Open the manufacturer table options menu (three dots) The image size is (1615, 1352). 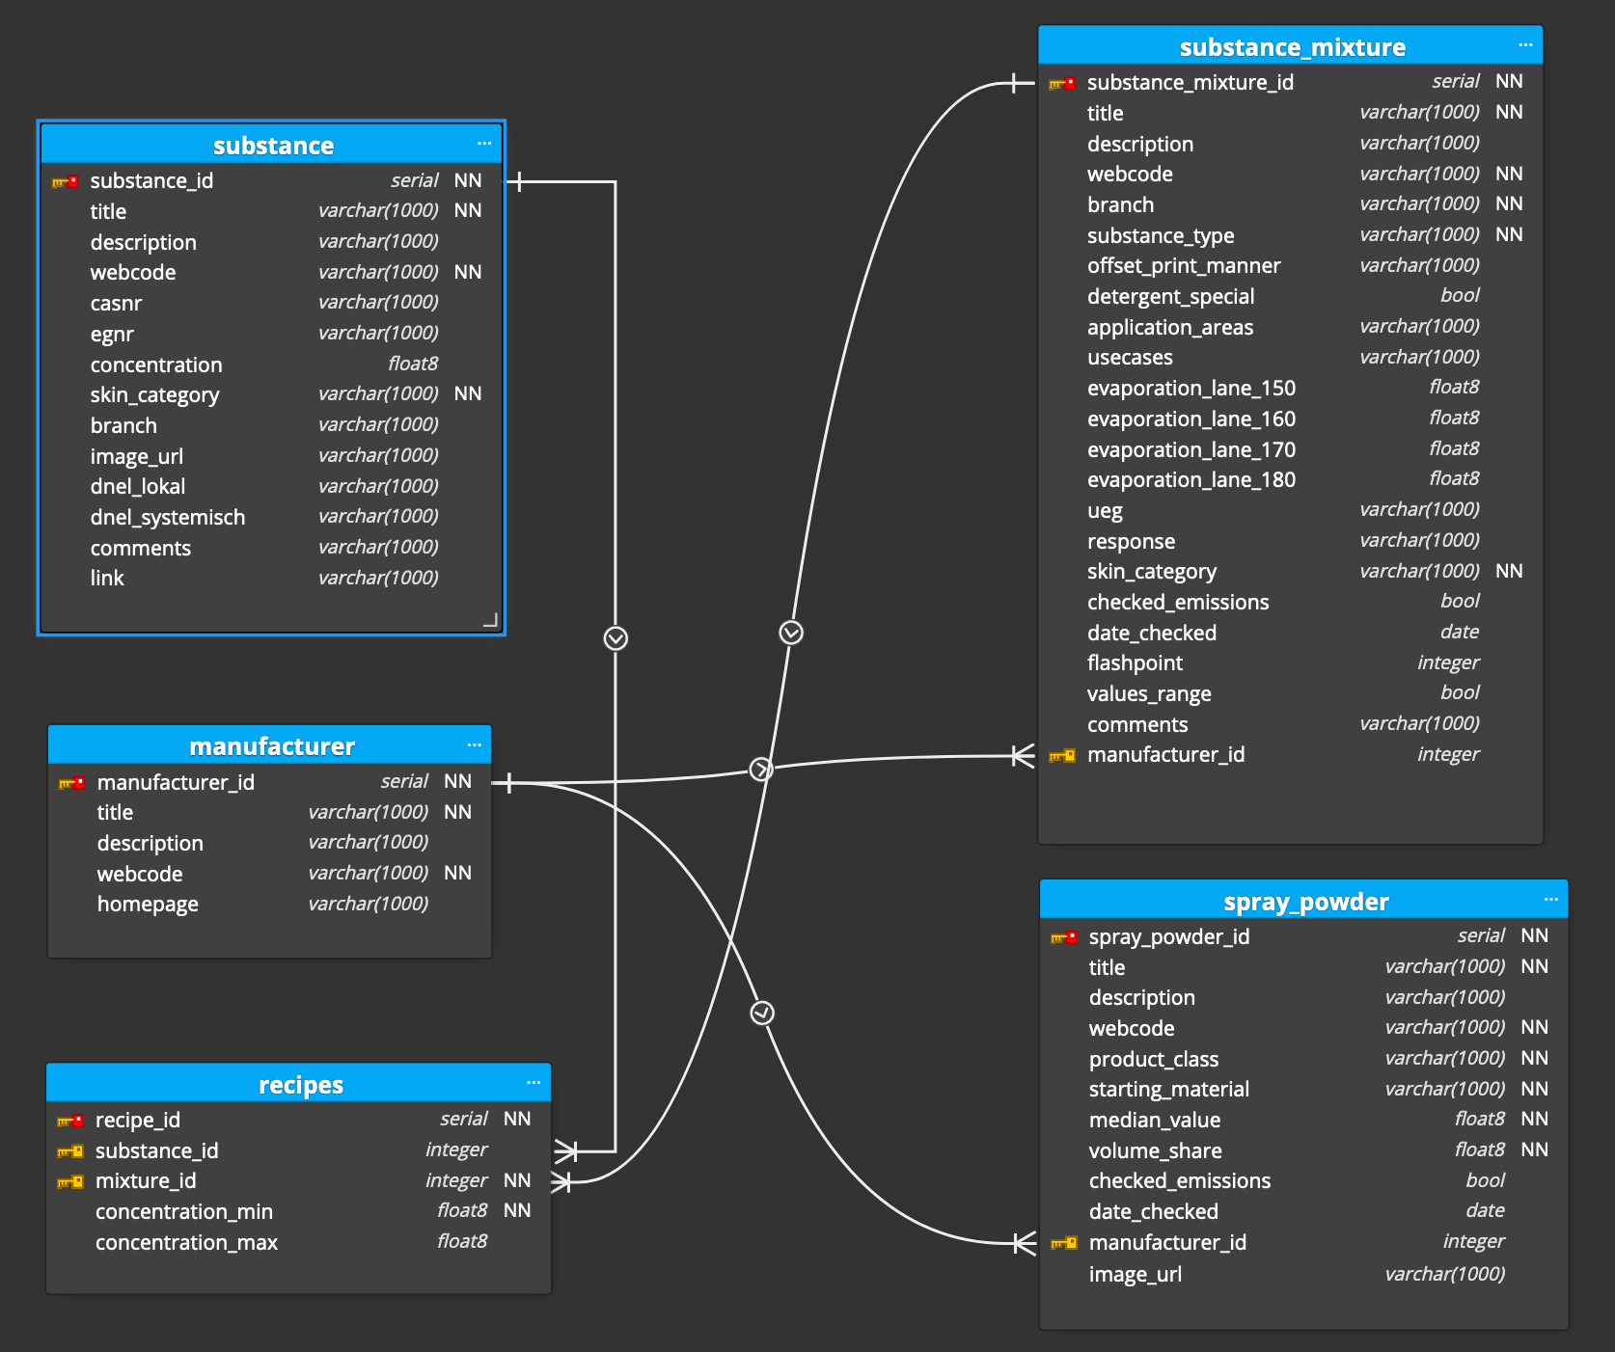click(x=474, y=745)
